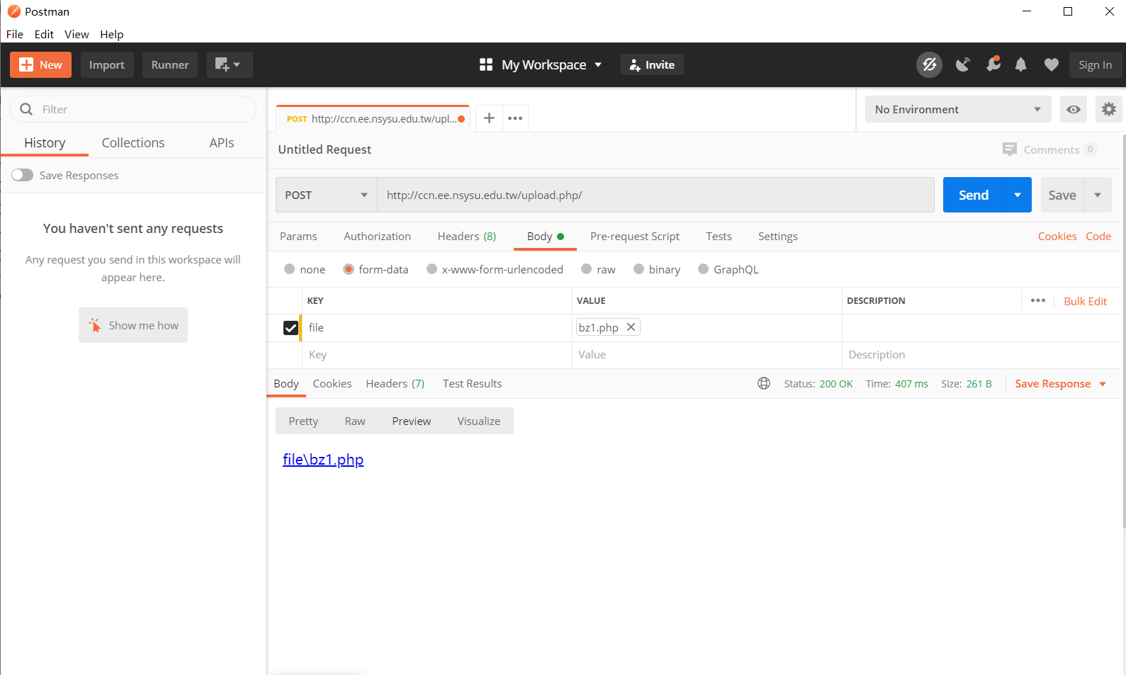Click the new window plus icon button
Viewport: 1126px width, 675px height.
[x=230, y=65]
